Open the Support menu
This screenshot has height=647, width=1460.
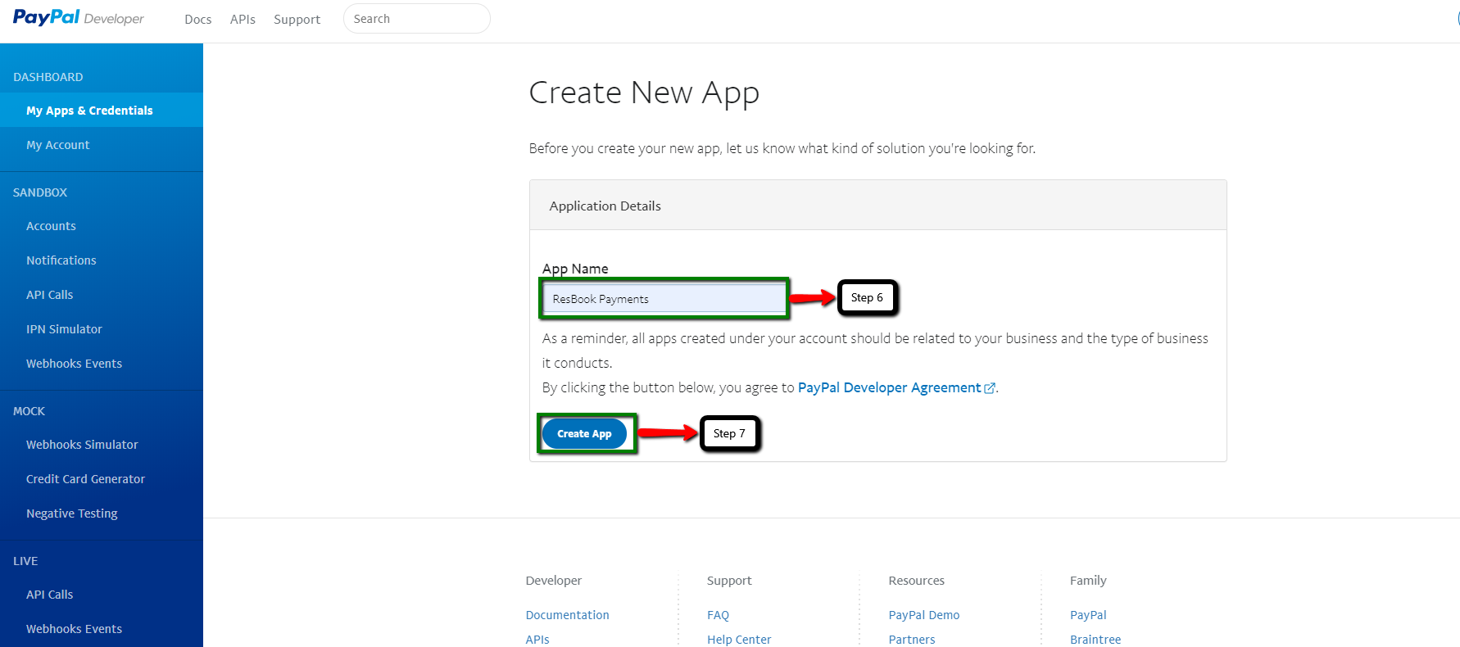click(297, 19)
